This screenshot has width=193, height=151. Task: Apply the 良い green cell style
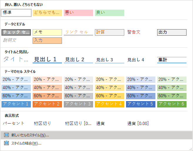coord(109,13)
